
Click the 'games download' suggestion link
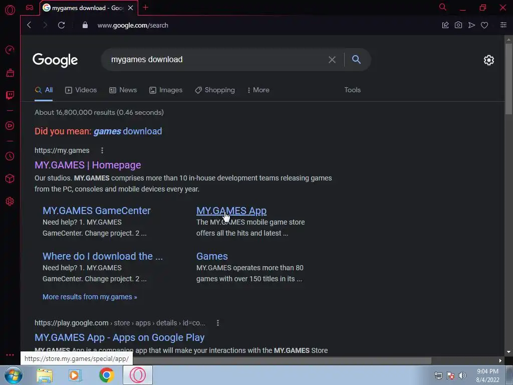[x=128, y=131]
